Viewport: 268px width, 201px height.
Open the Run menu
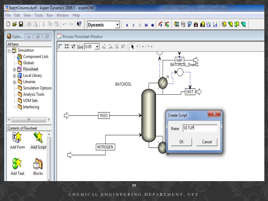[49, 15]
